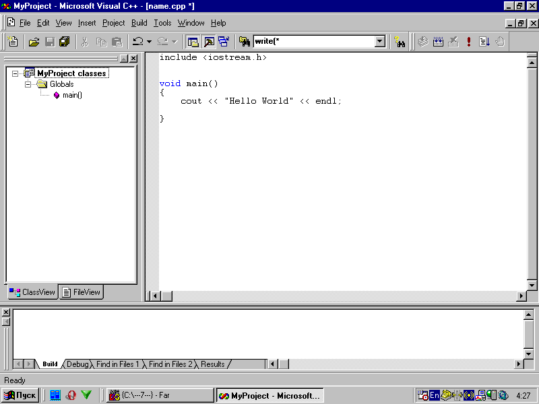Image resolution: width=539 pixels, height=404 pixels.
Task: Switch to the Far manager taskbar button
Action: [160, 395]
